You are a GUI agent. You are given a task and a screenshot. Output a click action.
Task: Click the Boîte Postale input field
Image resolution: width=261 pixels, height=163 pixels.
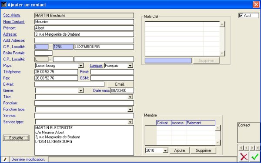(43, 53)
